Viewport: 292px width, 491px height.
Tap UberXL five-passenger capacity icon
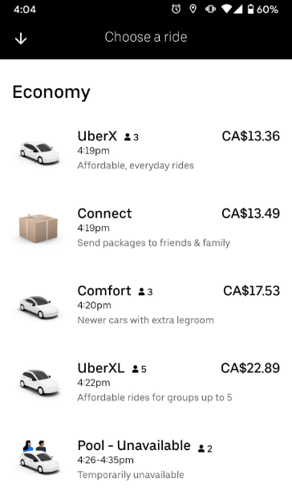pos(140,369)
